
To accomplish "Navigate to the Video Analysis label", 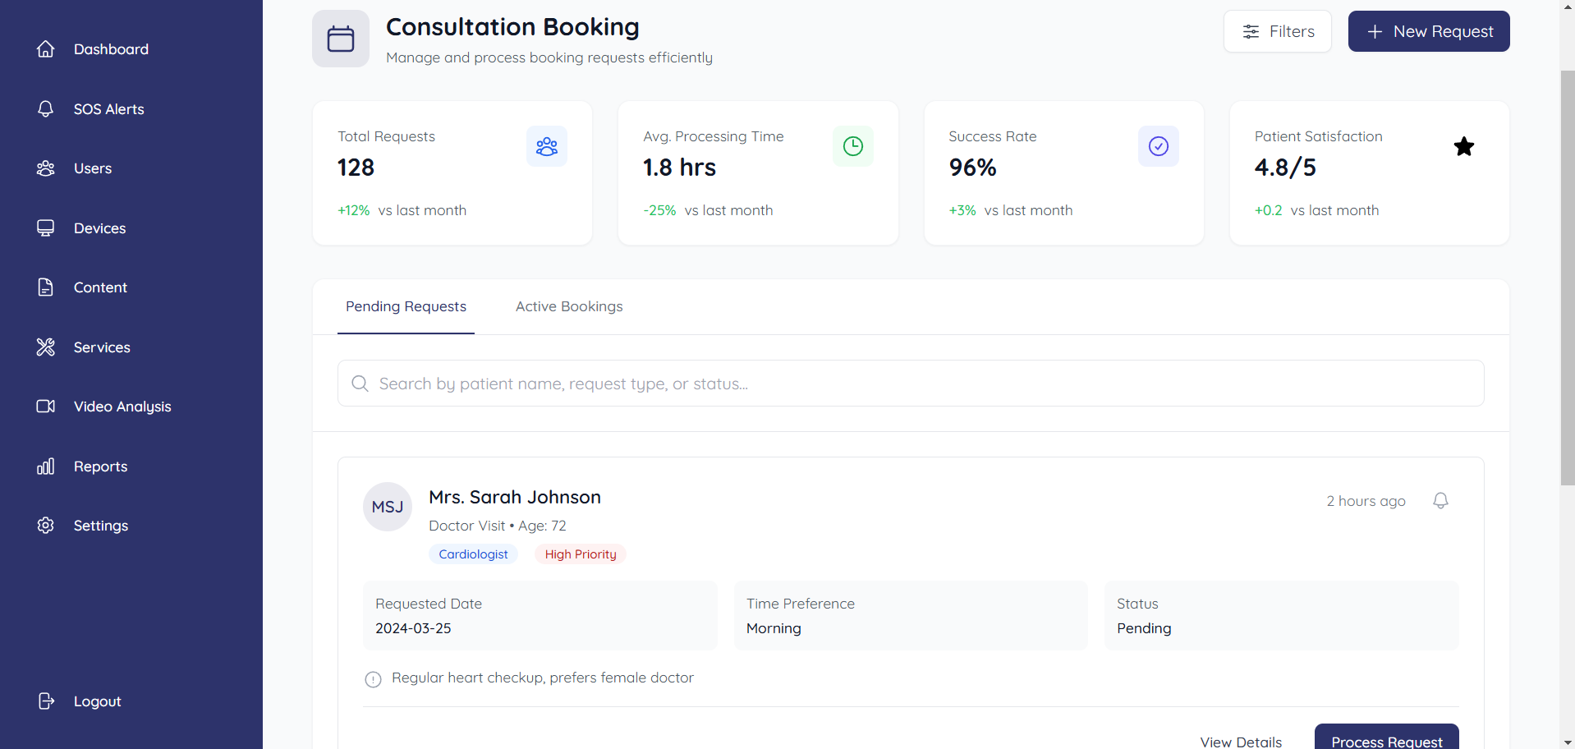I will [122, 407].
